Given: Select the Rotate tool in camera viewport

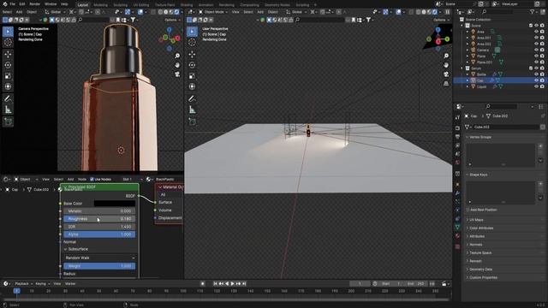Looking at the screenshot, I should (8, 65).
